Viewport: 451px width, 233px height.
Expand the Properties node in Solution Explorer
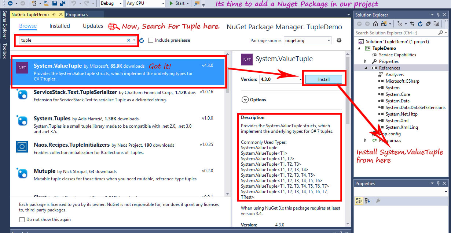click(x=365, y=61)
